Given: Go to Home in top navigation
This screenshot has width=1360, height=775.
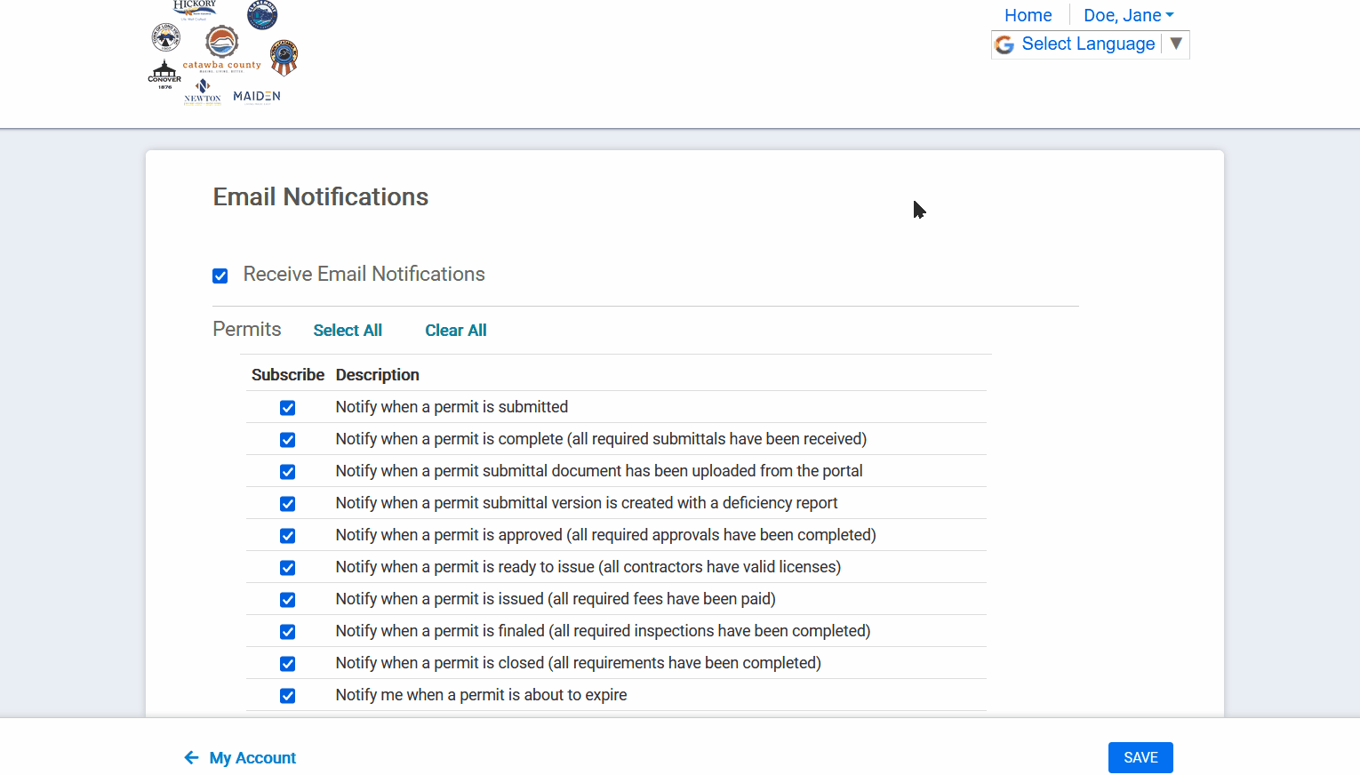Looking at the screenshot, I should [x=1028, y=15].
